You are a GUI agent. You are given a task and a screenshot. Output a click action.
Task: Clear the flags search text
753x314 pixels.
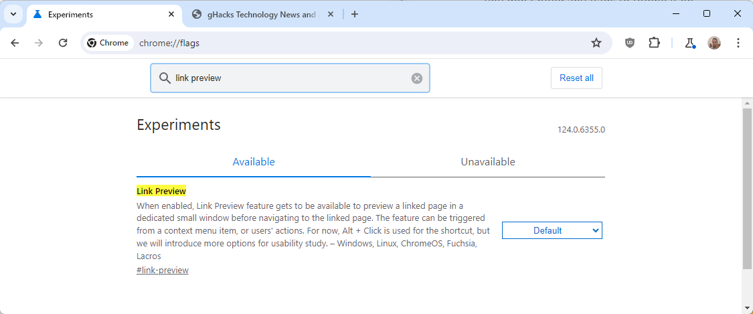pos(416,78)
